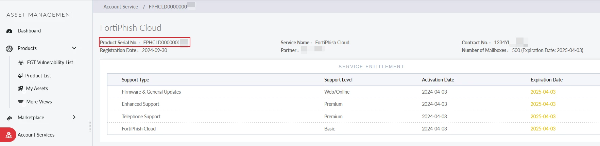Open Product List in the sidebar
This screenshot has width=600, height=146.
point(38,76)
